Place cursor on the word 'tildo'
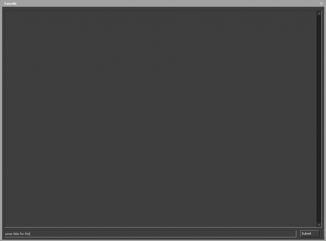The height and width of the screenshot is (241, 326). [16, 234]
